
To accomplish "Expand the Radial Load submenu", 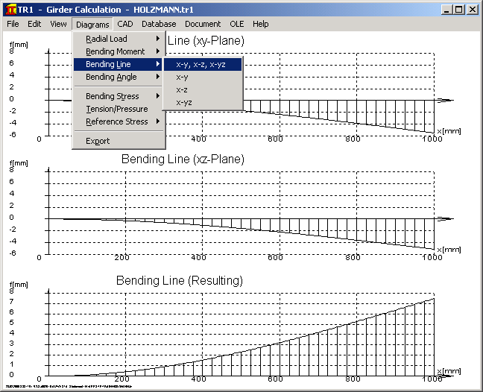I will pyautogui.click(x=118, y=39).
